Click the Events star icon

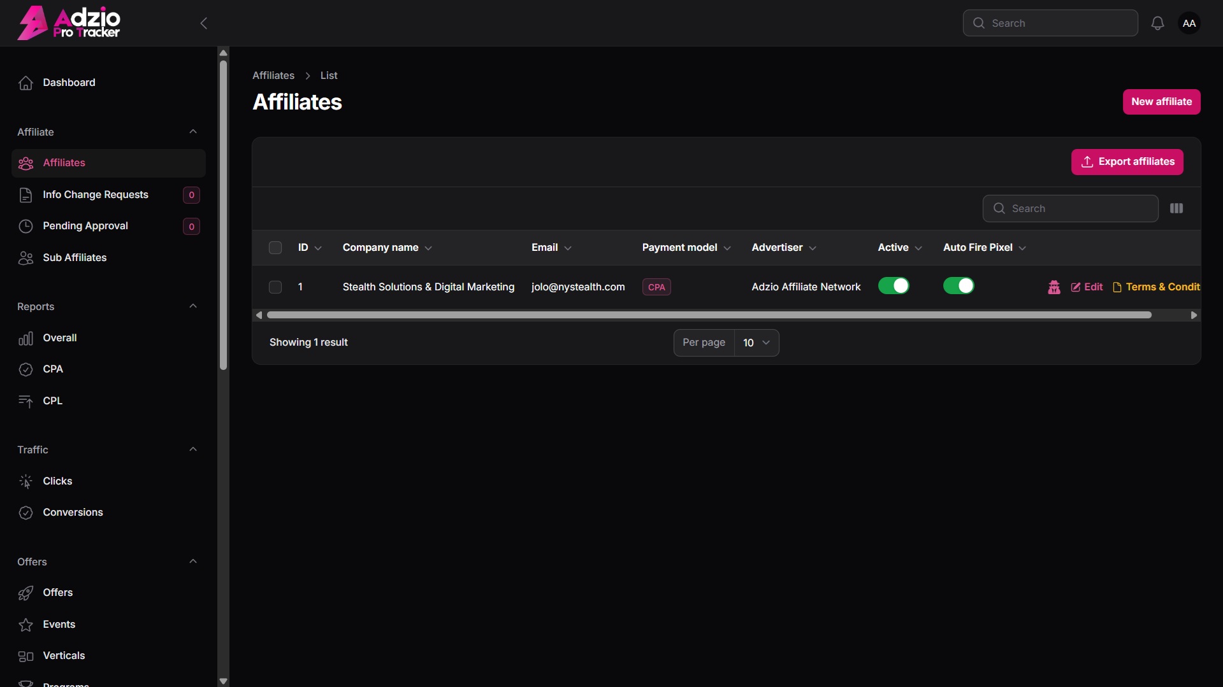click(x=25, y=625)
